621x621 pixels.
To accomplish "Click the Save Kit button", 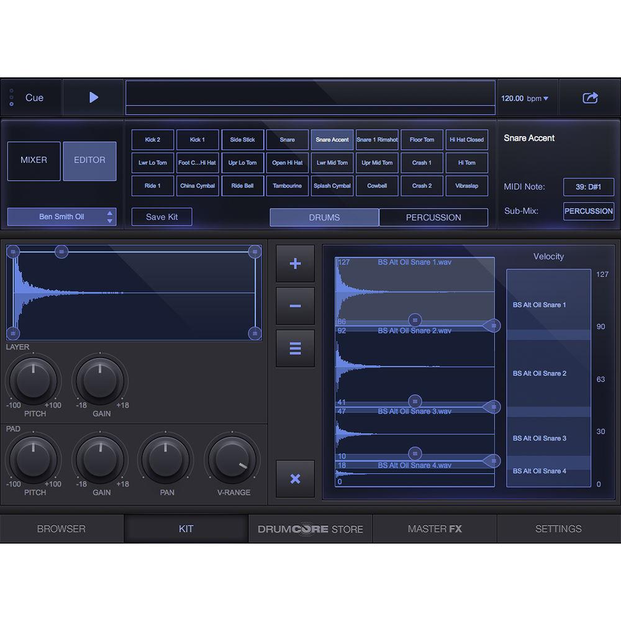I will tap(161, 216).
